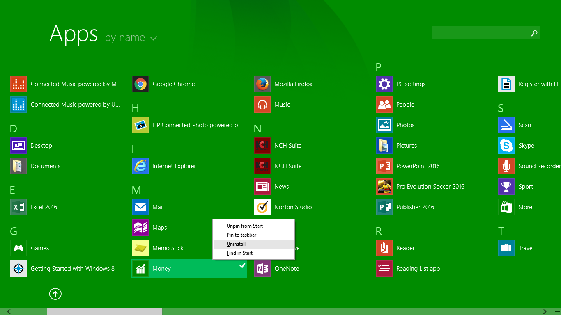Click the search magnifier button
This screenshot has height=315, width=561.
coord(534,33)
